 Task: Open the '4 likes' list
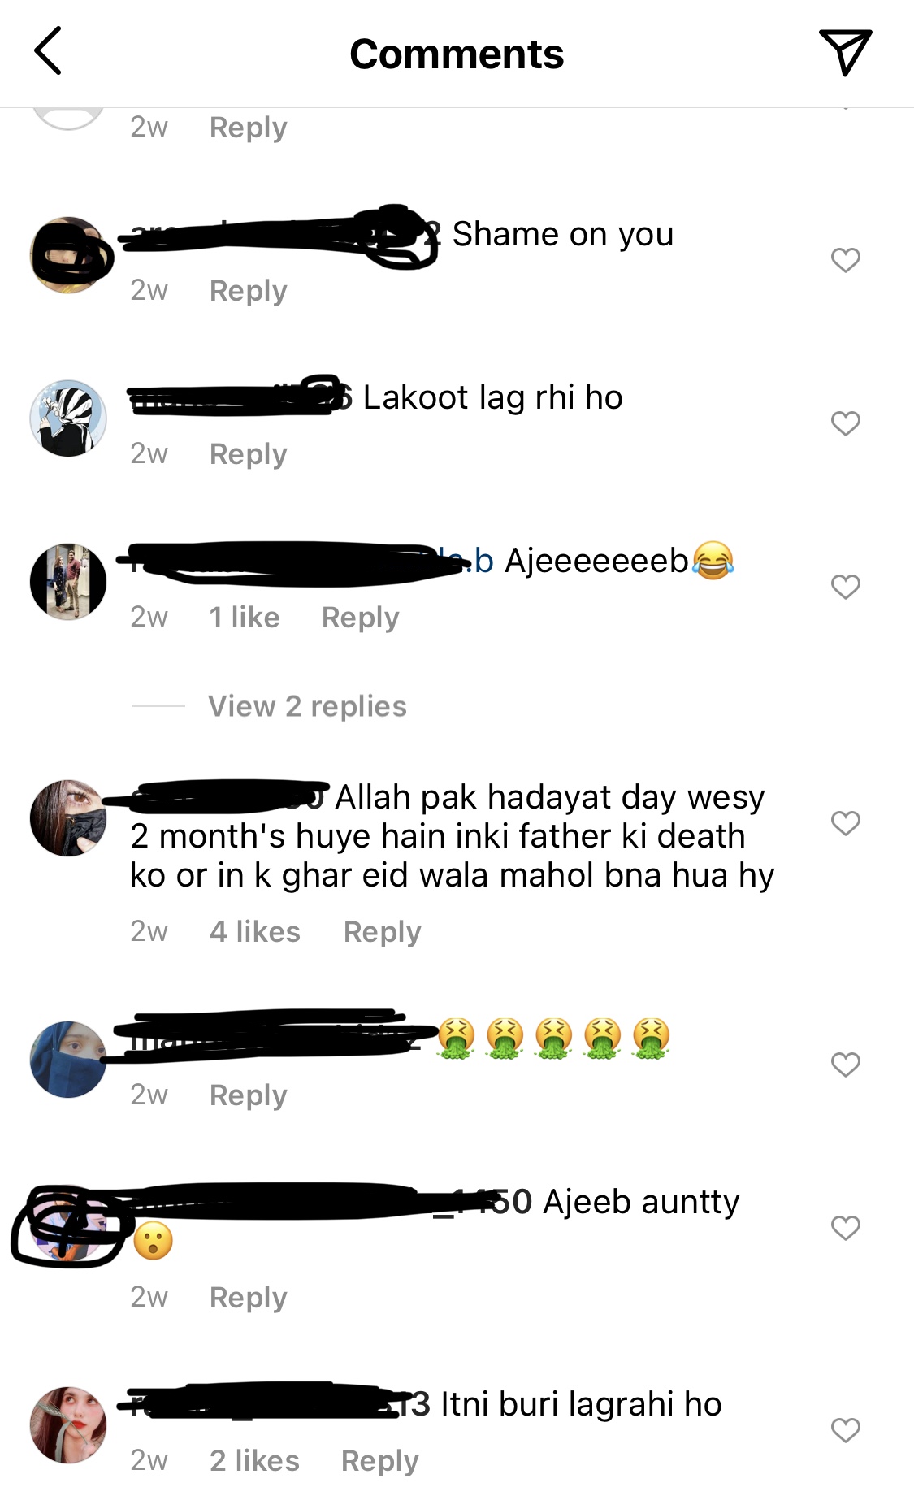[255, 931]
